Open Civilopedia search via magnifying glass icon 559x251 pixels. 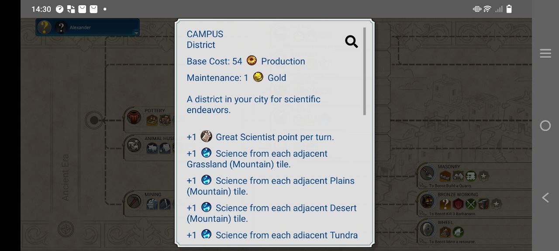[352, 41]
